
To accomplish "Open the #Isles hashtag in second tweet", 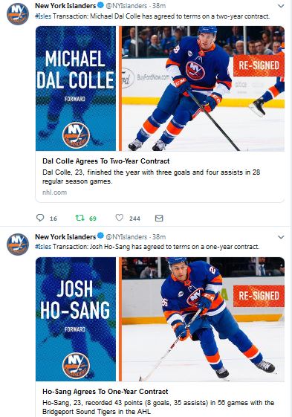I will 43,247.
